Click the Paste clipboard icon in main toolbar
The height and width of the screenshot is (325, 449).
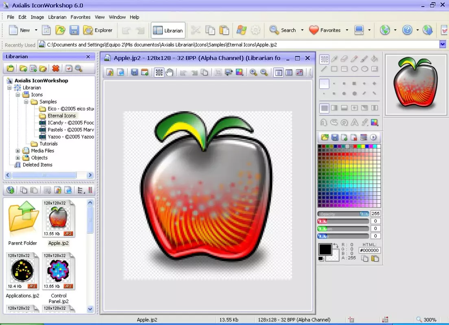[x=224, y=30]
